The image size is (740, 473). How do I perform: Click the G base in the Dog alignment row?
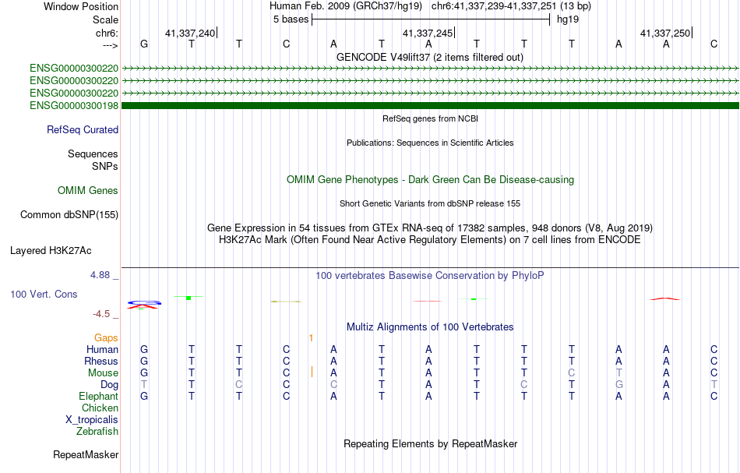(619, 385)
